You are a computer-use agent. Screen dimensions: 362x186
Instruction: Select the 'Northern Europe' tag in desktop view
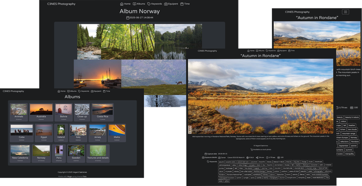[259, 171]
